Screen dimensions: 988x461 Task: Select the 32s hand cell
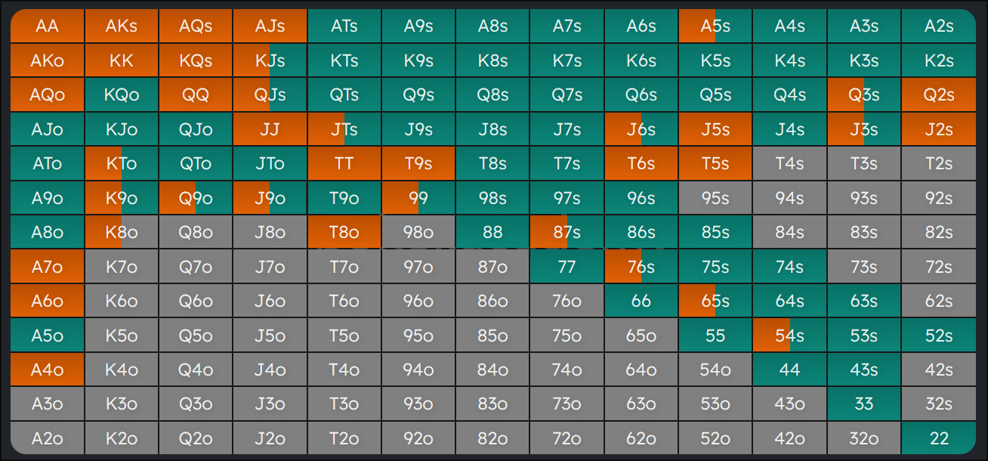[939, 404]
